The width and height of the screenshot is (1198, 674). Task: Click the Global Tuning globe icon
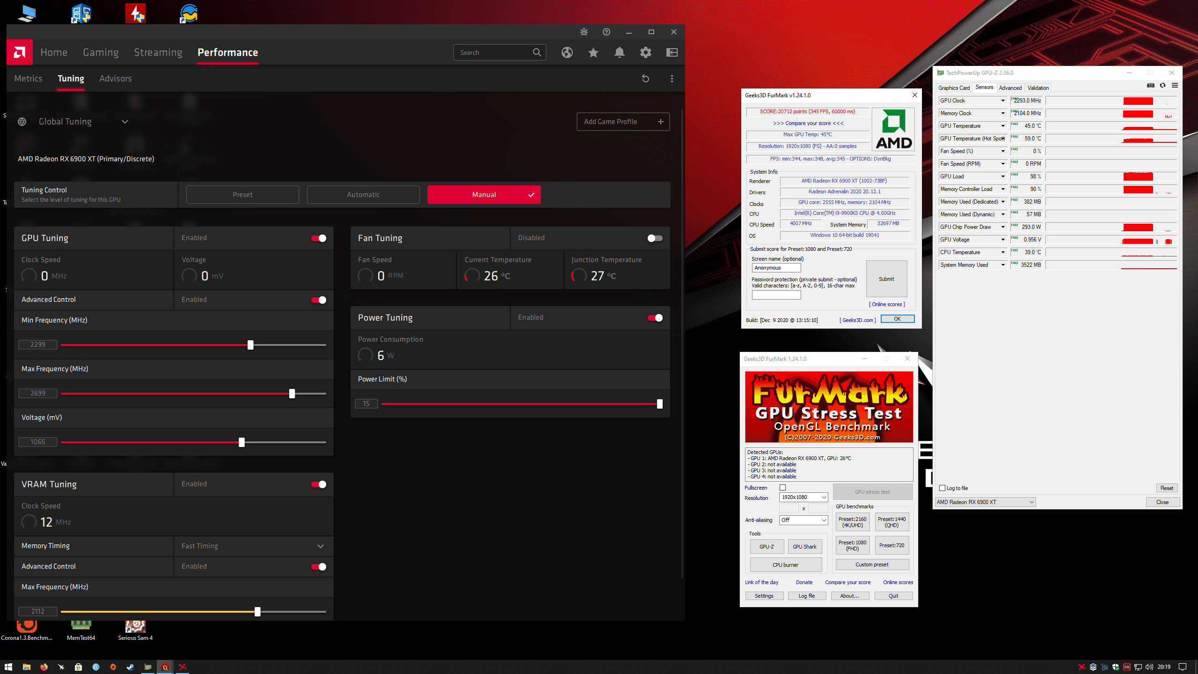pos(22,122)
